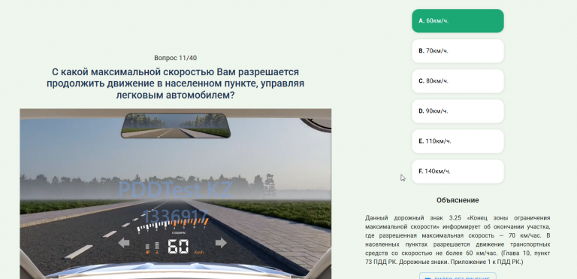Screen dimensions: 577x279
Task: Select answer A. 60км/ч.
Action: [x=458, y=21]
